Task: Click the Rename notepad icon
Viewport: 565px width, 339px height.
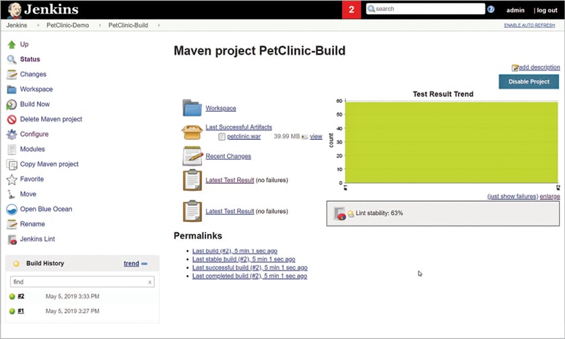Action: coord(11,224)
